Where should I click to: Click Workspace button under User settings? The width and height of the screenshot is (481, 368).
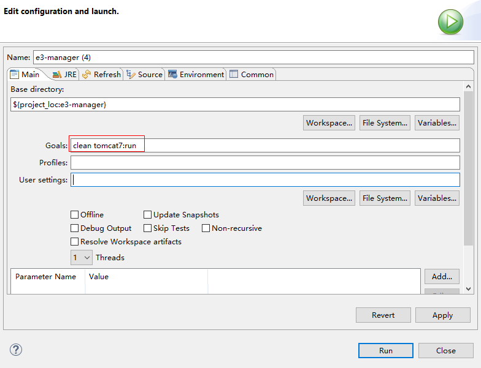click(329, 198)
